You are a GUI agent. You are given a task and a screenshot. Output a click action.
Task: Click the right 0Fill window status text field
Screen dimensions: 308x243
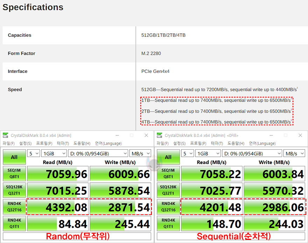231,236
